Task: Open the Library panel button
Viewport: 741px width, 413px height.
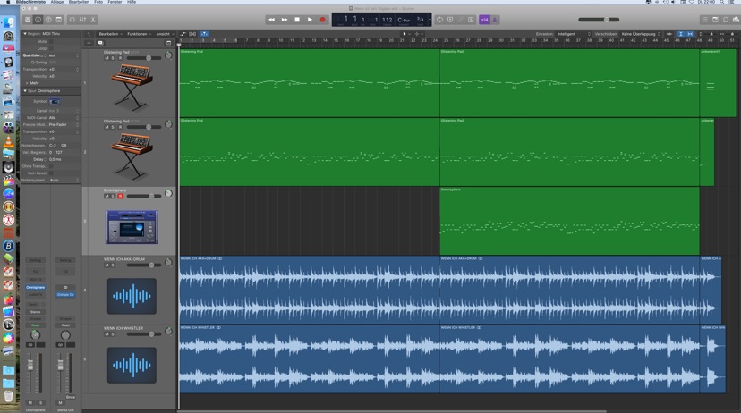Action: coord(28,20)
